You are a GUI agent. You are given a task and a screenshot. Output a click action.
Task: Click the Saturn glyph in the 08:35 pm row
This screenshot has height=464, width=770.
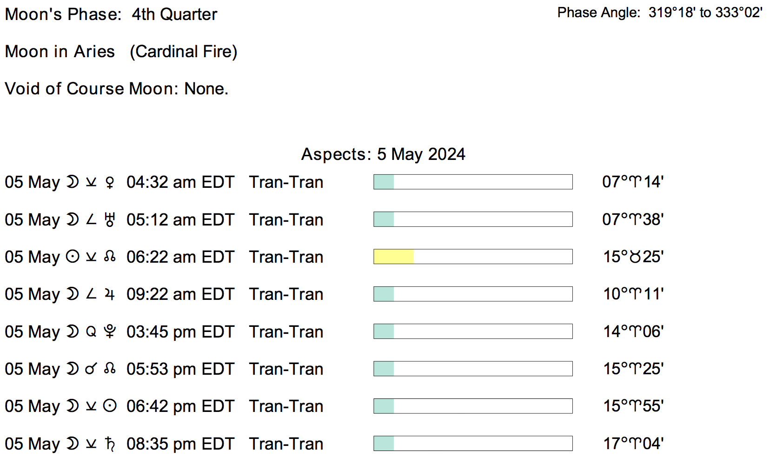pos(110,444)
